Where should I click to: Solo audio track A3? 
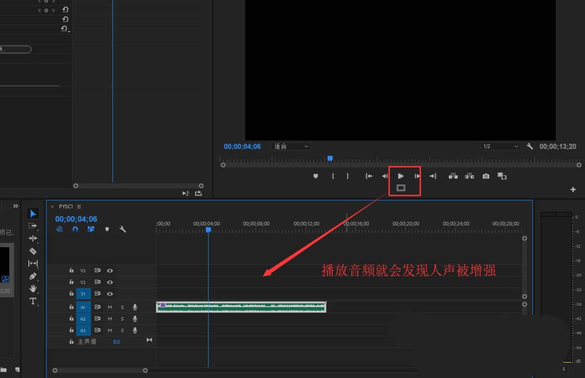[x=122, y=330]
